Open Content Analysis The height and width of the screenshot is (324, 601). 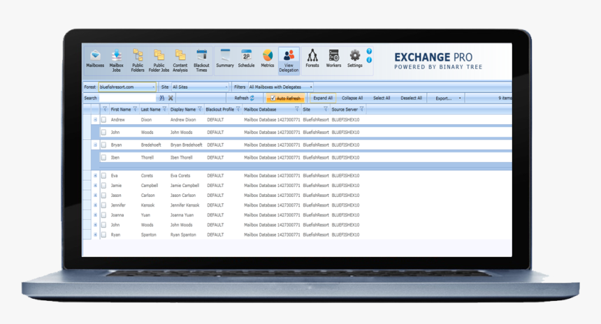pos(180,61)
